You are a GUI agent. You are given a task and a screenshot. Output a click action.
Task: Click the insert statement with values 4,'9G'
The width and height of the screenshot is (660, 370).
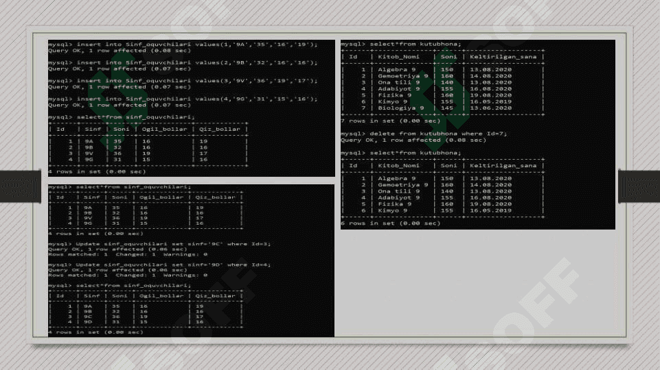[x=183, y=99]
